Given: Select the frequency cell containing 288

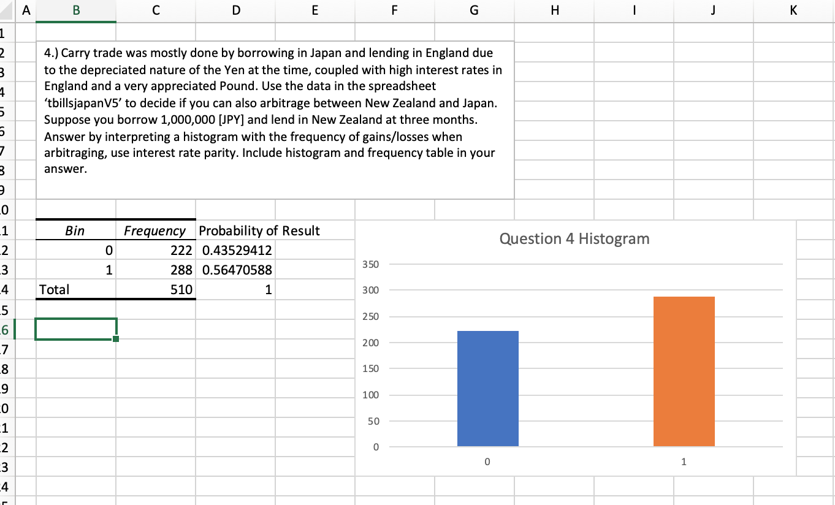Looking at the screenshot, I should click(x=156, y=270).
